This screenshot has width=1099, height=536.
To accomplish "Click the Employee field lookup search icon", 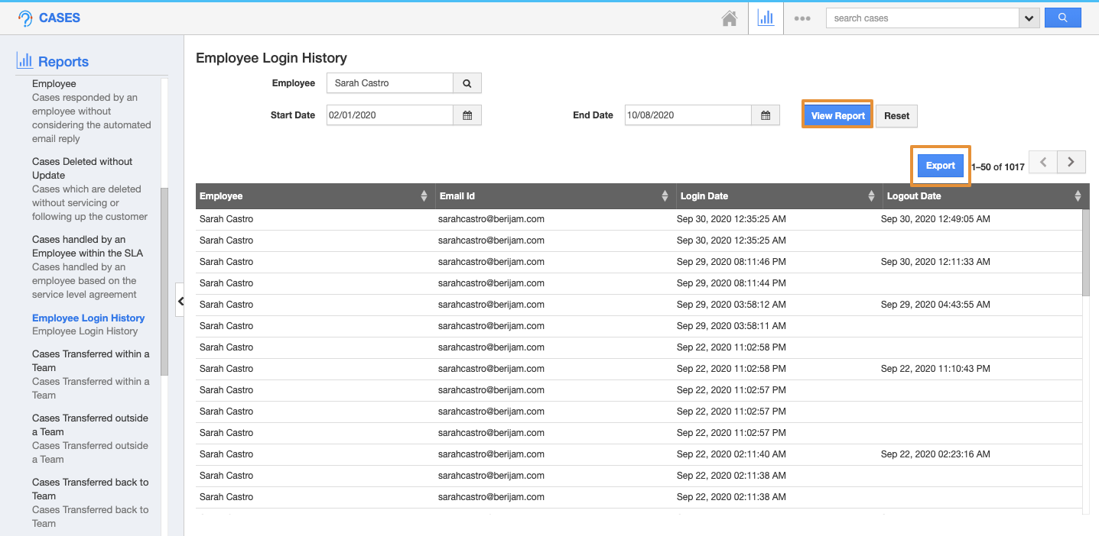I will (467, 83).
